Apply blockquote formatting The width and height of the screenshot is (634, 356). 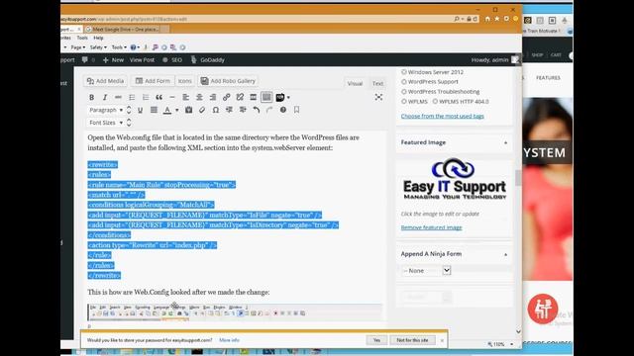pos(158,97)
